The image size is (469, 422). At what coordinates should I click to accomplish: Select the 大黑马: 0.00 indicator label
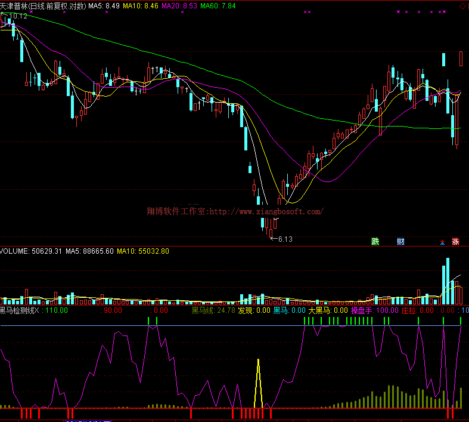[328, 310]
